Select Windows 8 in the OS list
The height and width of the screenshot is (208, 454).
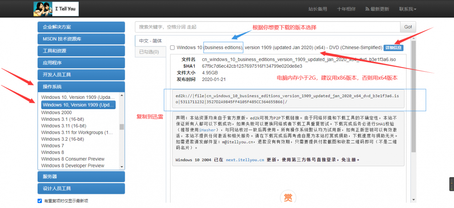coord(52,152)
